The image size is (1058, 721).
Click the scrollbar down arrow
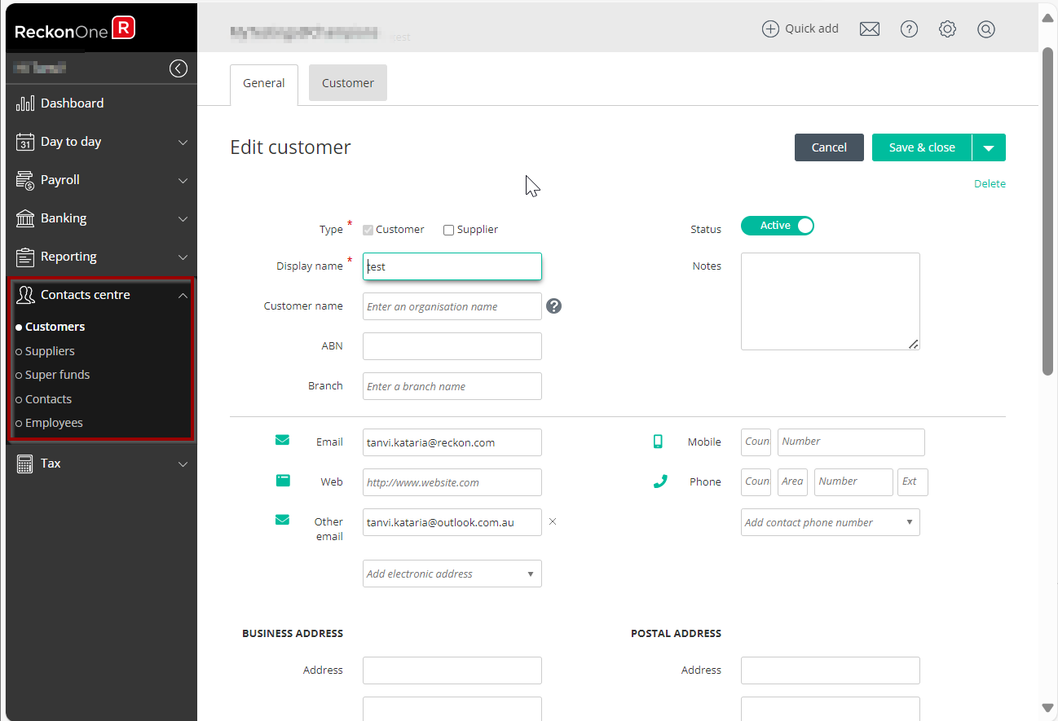click(x=1048, y=708)
